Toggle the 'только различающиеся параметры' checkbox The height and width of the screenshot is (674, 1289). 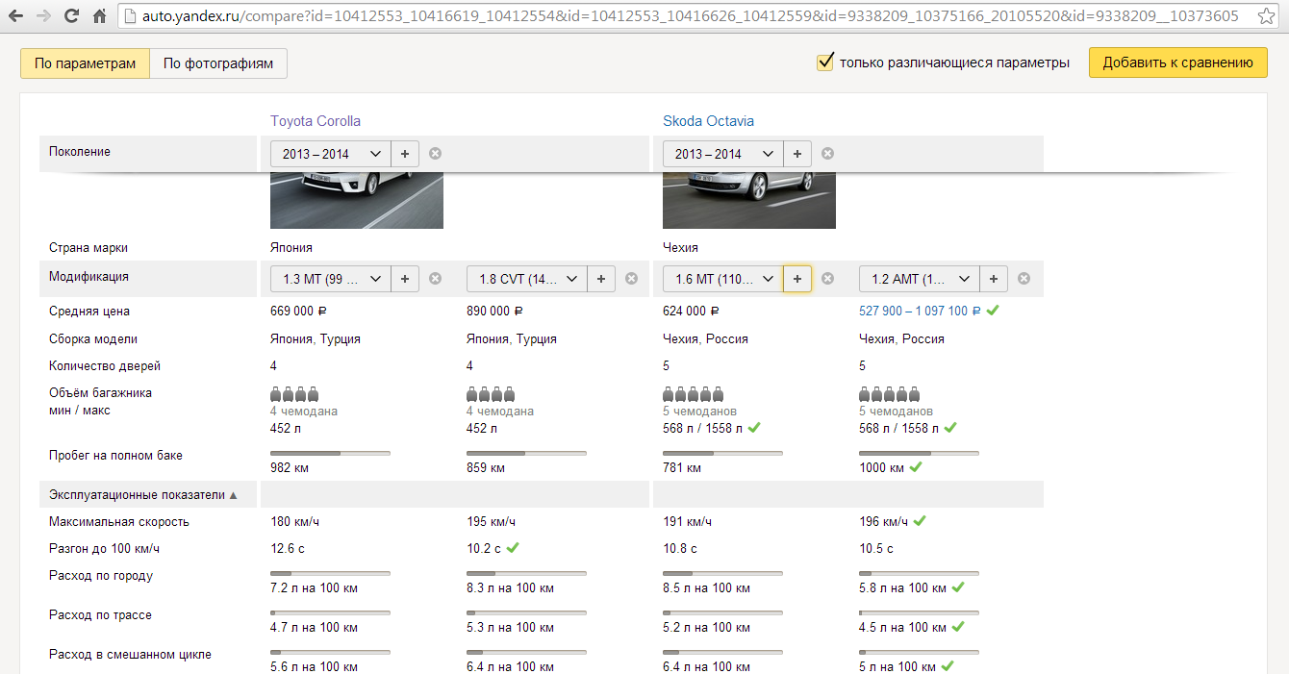coord(824,62)
